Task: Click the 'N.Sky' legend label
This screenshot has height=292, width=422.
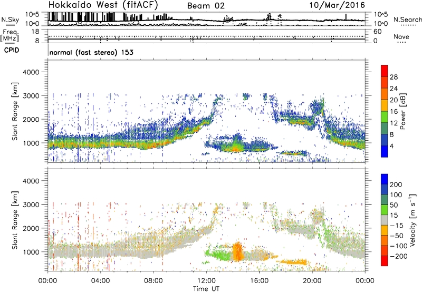Action: 10,20
